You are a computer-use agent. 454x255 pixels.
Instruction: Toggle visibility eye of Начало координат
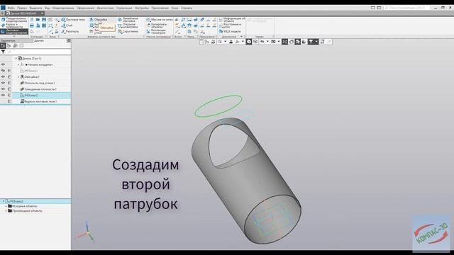(x=3, y=64)
